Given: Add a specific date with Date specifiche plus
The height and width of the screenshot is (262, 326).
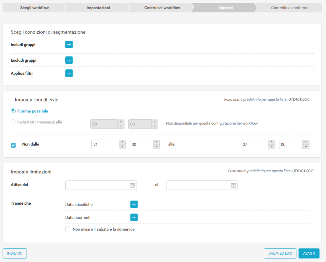Looking at the screenshot, I should click(134, 204).
